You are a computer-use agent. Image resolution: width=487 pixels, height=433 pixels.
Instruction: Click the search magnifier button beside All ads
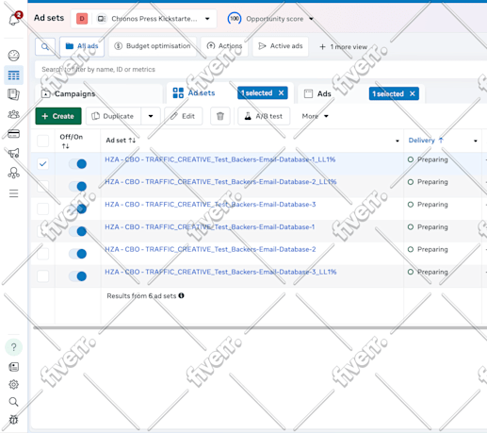[x=45, y=47]
